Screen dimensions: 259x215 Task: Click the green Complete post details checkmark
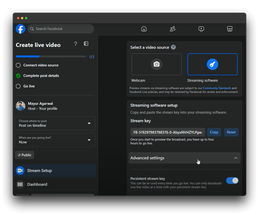click(18, 76)
